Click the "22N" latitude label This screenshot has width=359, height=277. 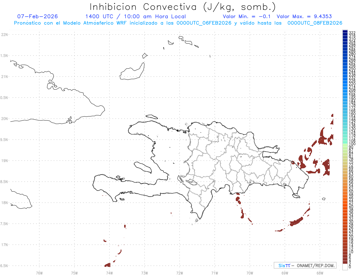coord(4,35)
